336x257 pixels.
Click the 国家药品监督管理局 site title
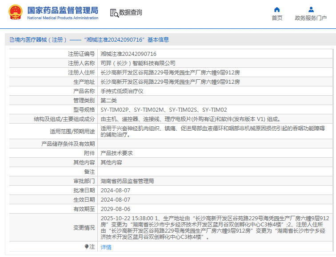click(63, 10)
